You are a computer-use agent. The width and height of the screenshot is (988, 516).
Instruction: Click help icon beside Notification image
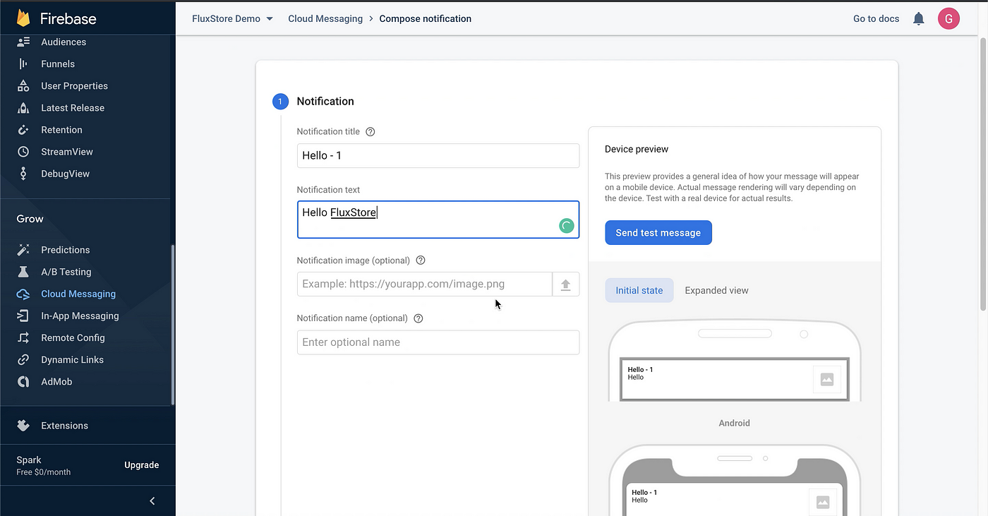tap(421, 260)
